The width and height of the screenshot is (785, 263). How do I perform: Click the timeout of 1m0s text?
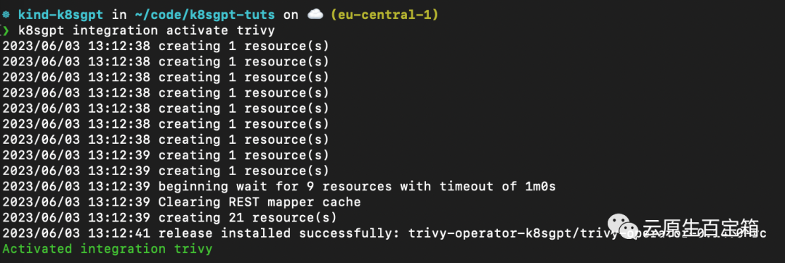coord(498,187)
